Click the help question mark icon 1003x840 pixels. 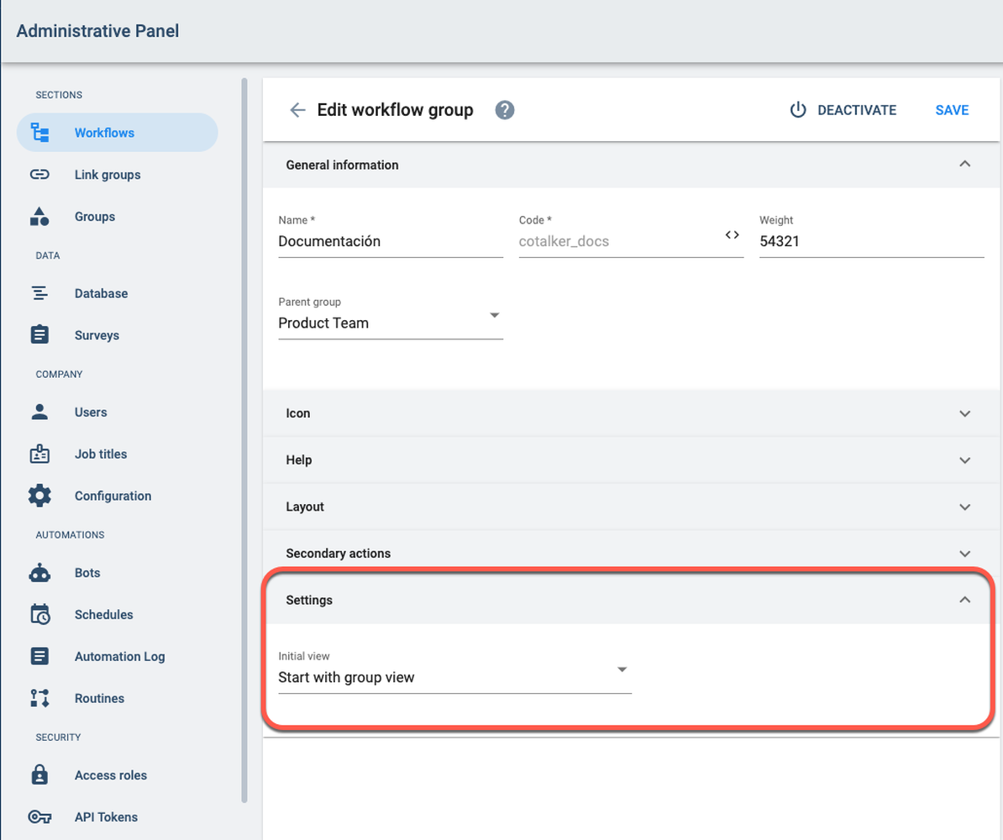504,109
